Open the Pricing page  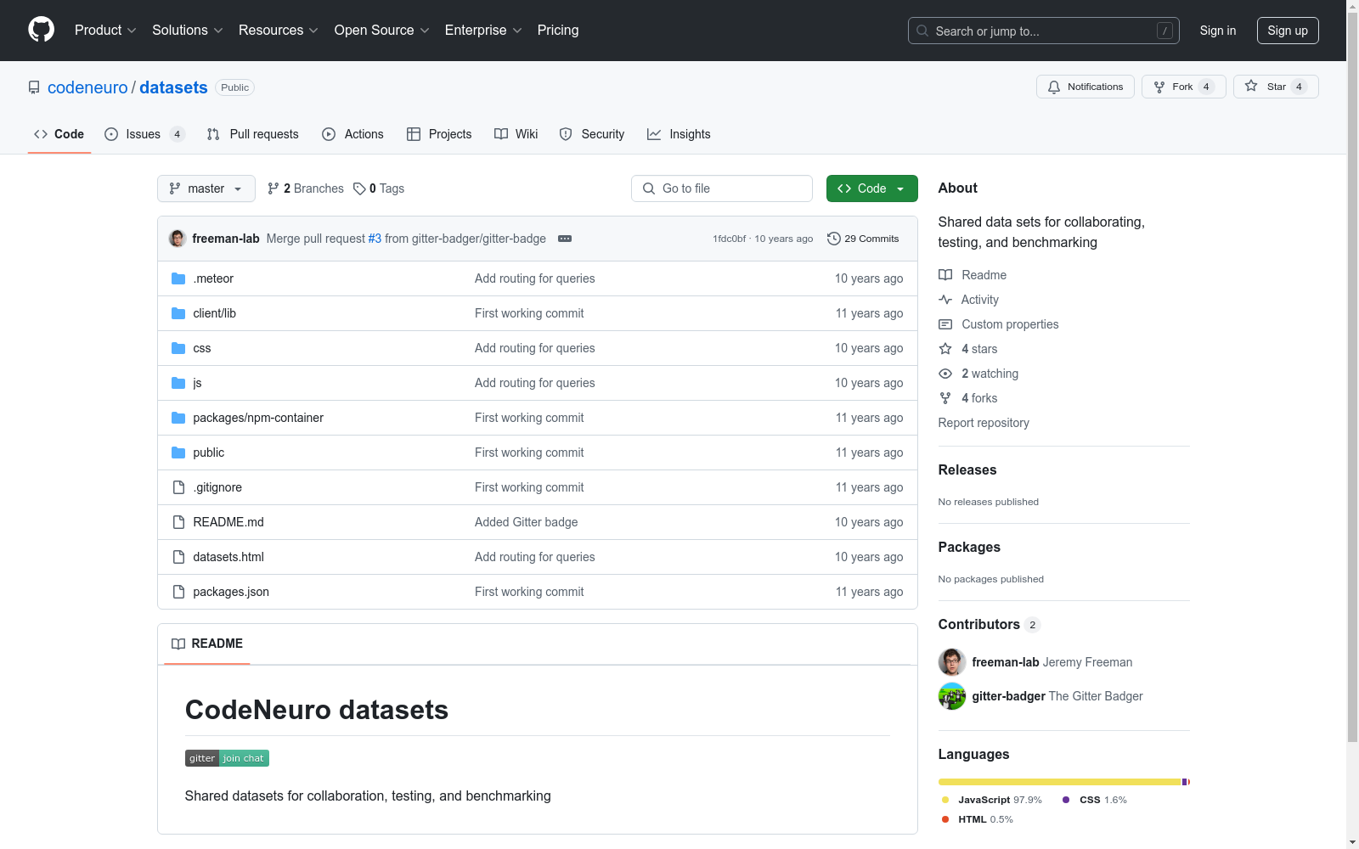[558, 31]
